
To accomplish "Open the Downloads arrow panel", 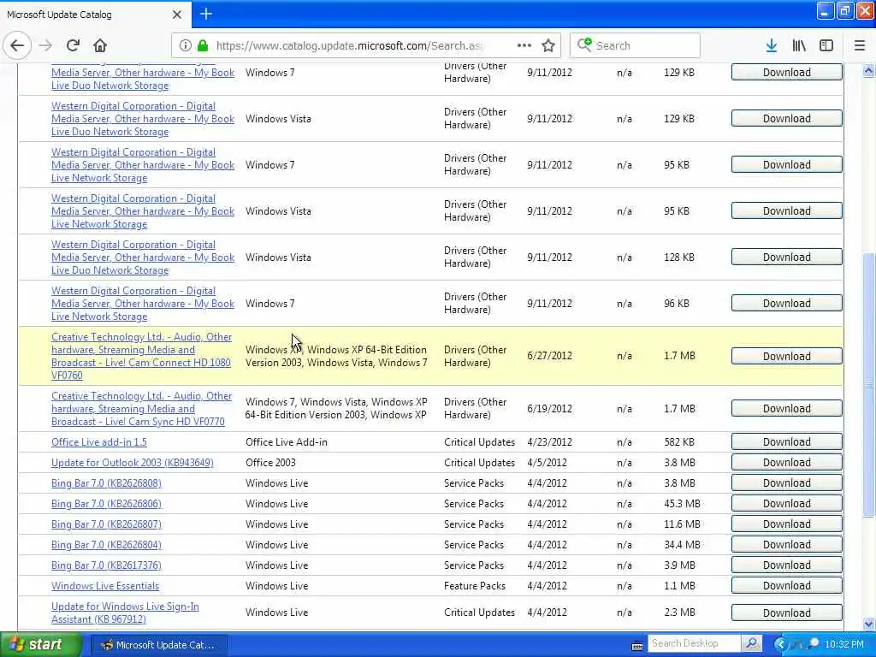I will pos(772,46).
